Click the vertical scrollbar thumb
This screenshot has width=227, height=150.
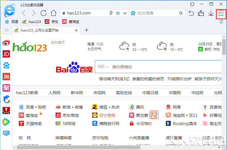tap(224, 47)
